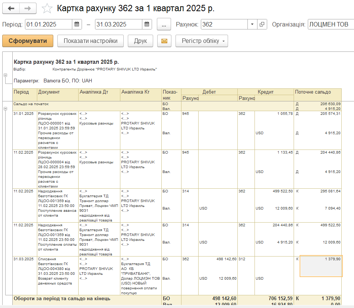Viewport: 354px width, 308px height.
Task: Click the Друк button
Action: tap(140, 41)
